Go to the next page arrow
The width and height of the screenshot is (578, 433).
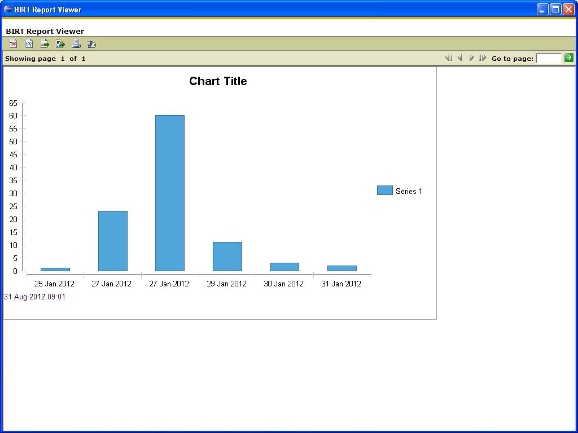[472, 58]
